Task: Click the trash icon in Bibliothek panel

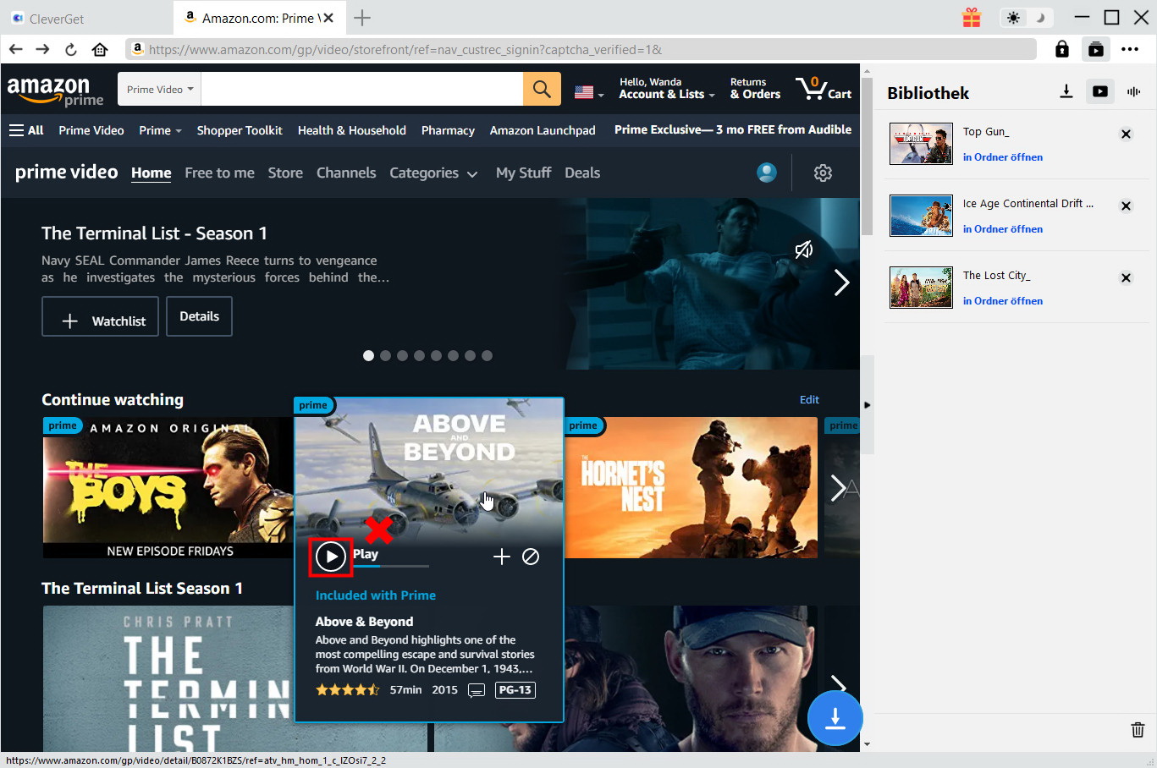Action: point(1138,729)
